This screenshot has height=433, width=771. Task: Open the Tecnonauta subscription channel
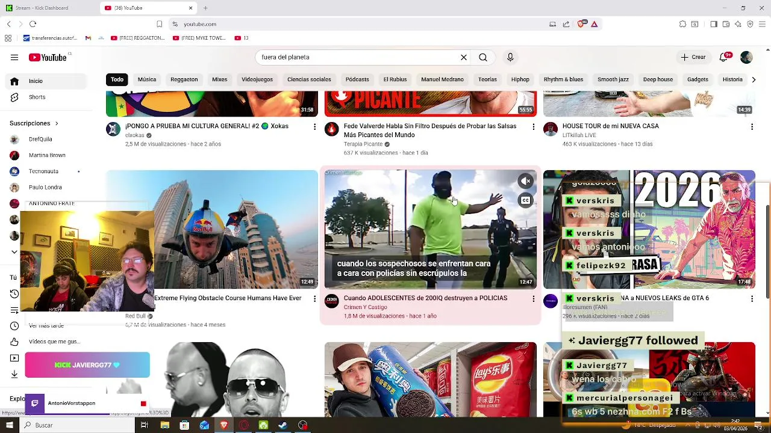(x=43, y=171)
